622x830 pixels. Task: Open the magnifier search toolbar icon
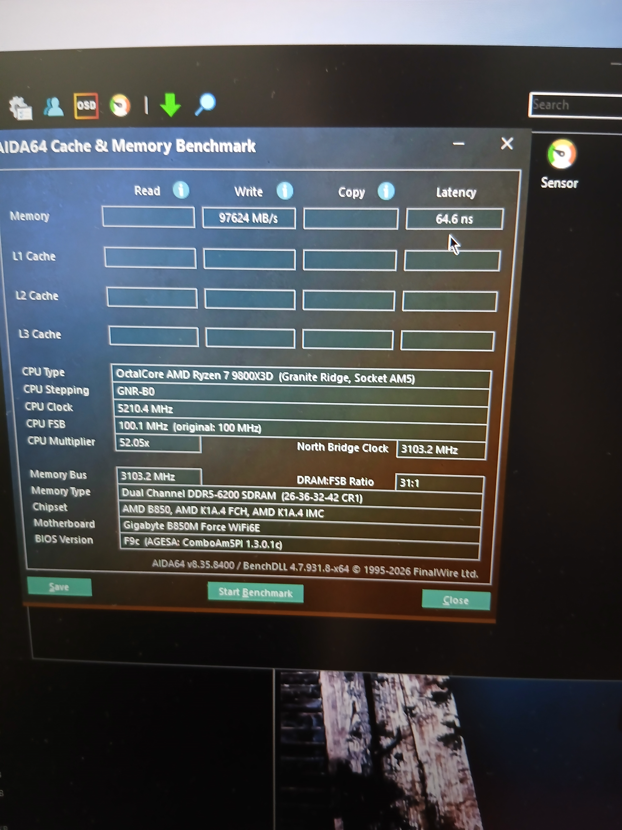pos(205,104)
